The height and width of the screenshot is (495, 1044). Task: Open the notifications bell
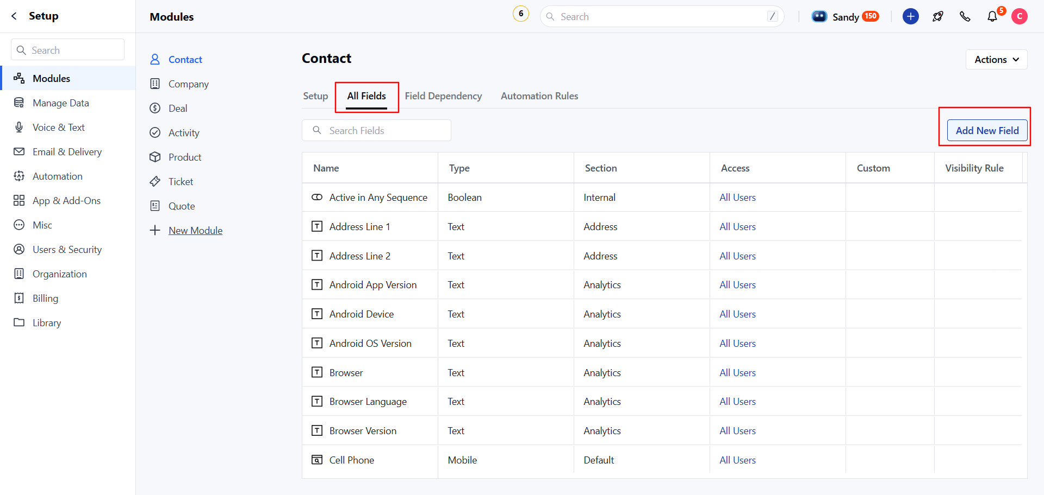point(992,16)
